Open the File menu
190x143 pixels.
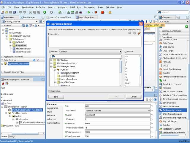tap(3, 7)
